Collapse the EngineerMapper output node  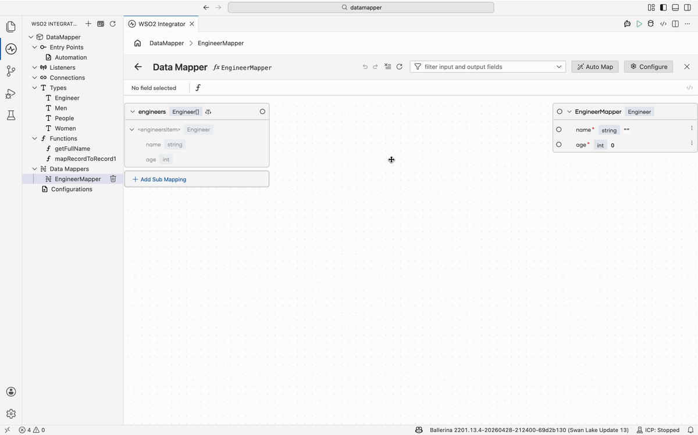point(569,112)
